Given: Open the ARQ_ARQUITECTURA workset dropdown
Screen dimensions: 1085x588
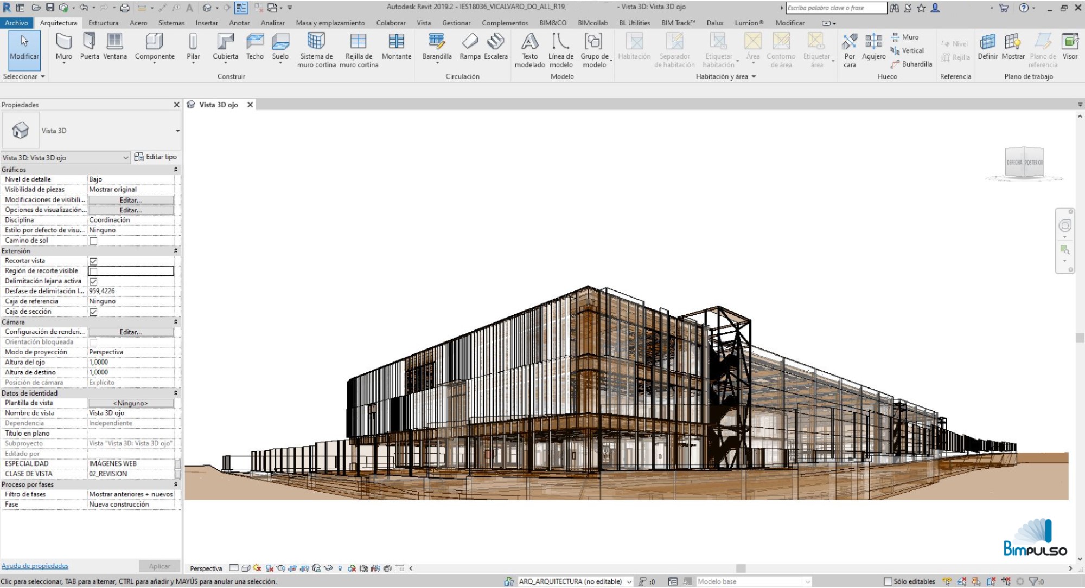Looking at the screenshot, I should tap(576, 581).
